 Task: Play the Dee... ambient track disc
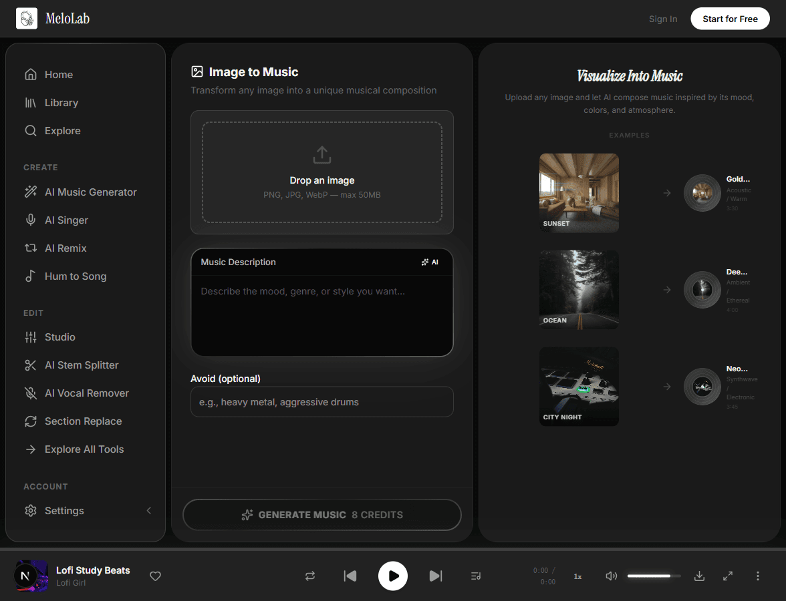click(x=702, y=290)
